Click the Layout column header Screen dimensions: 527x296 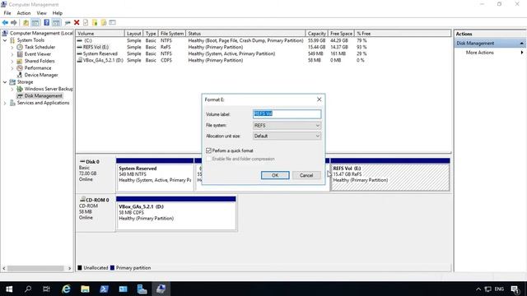[x=133, y=34]
